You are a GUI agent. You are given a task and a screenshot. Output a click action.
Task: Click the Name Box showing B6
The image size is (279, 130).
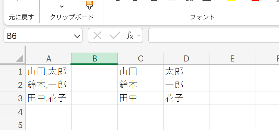point(43,35)
